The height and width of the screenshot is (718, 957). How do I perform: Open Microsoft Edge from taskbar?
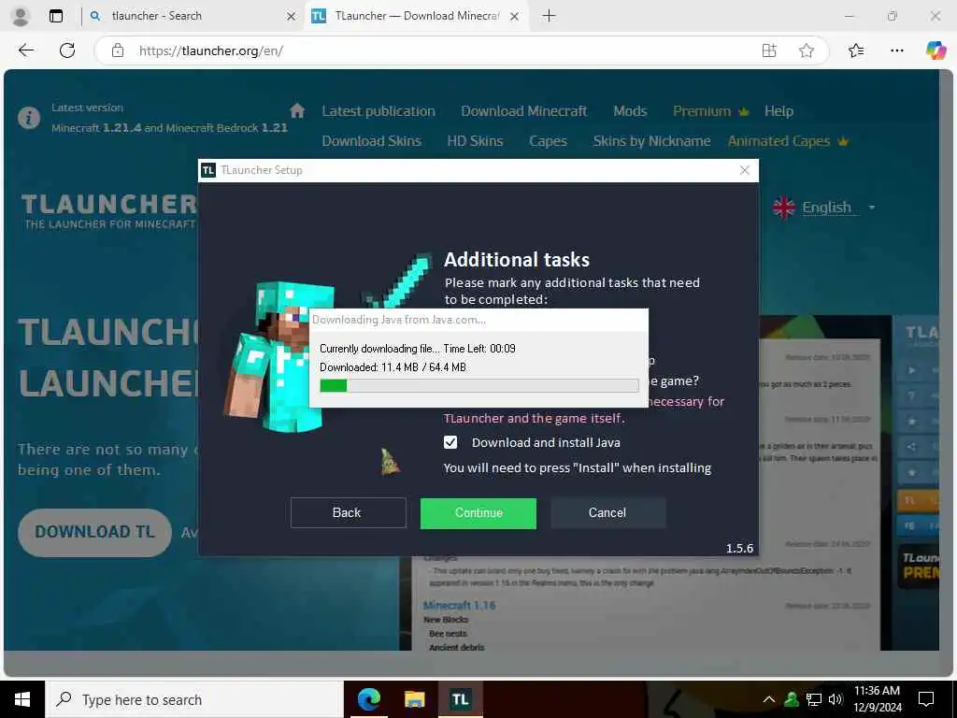(368, 699)
